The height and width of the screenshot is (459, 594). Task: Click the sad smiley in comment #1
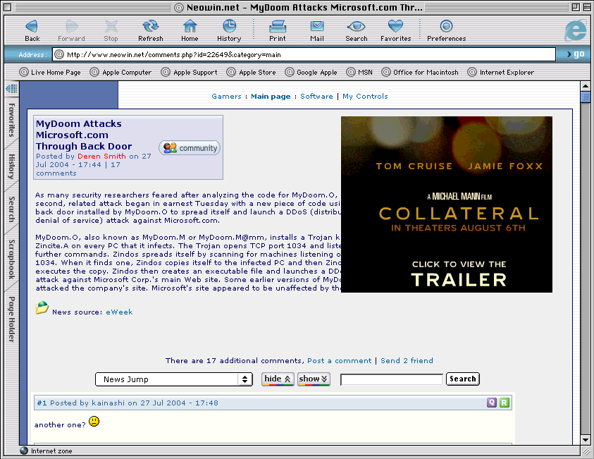click(x=94, y=422)
